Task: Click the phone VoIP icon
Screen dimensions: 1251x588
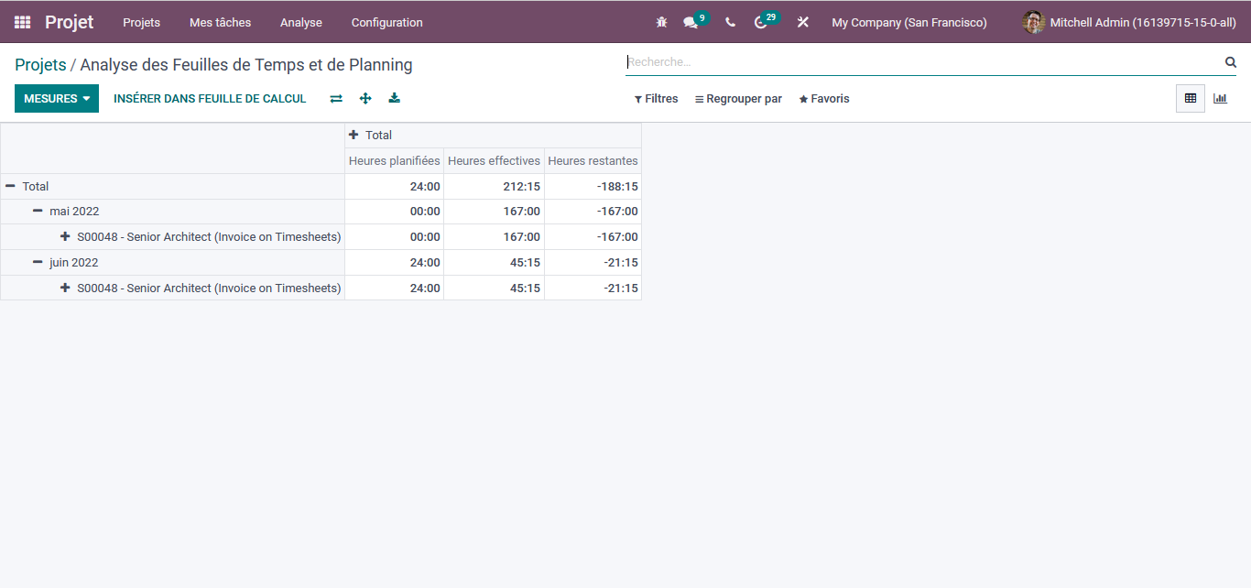Action: pyautogui.click(x=730, y=22)
